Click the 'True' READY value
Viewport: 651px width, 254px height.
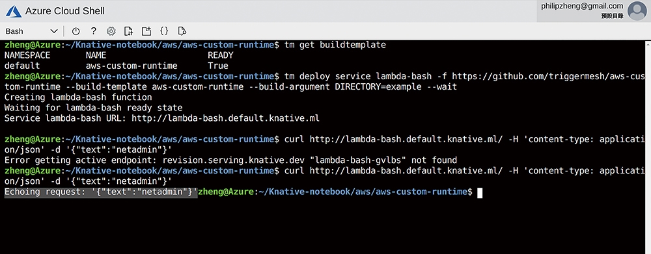(x=218, y=66)
